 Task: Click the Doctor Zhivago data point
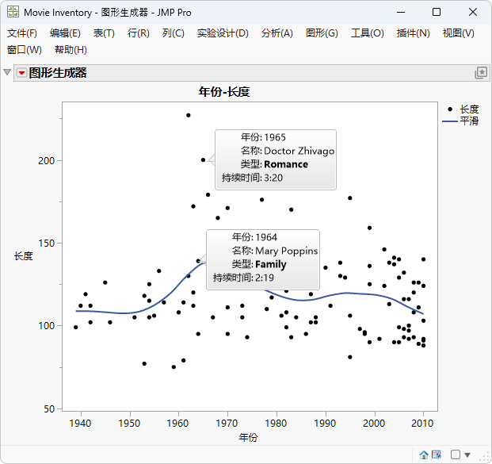[203, 160]
